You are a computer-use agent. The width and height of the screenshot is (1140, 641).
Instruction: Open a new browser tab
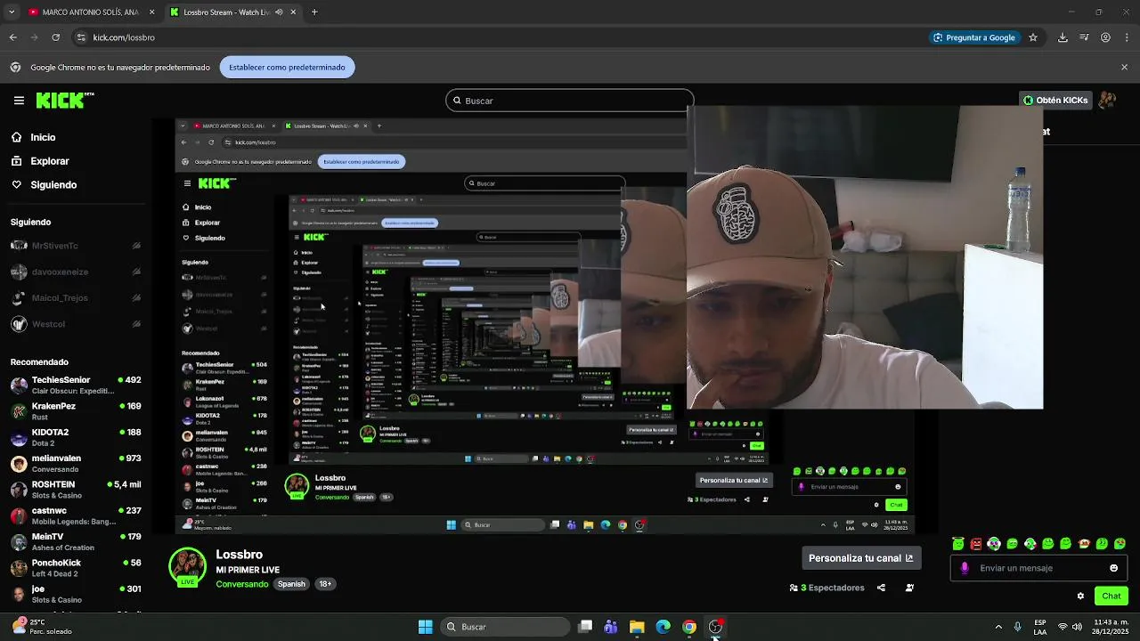tap(314, 12)
